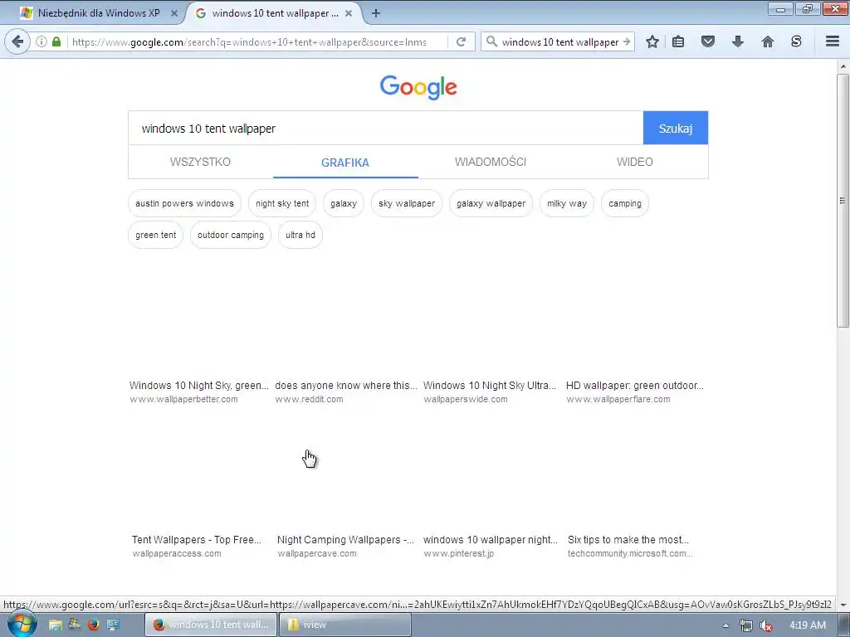Open HD wallpaper: green outdoor result

[635, 386]
